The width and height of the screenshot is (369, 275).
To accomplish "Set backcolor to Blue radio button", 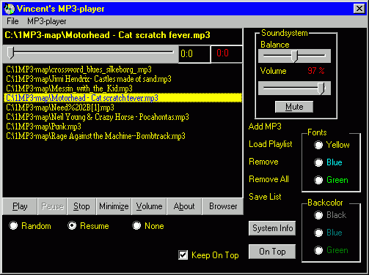I will click(318, 233).
